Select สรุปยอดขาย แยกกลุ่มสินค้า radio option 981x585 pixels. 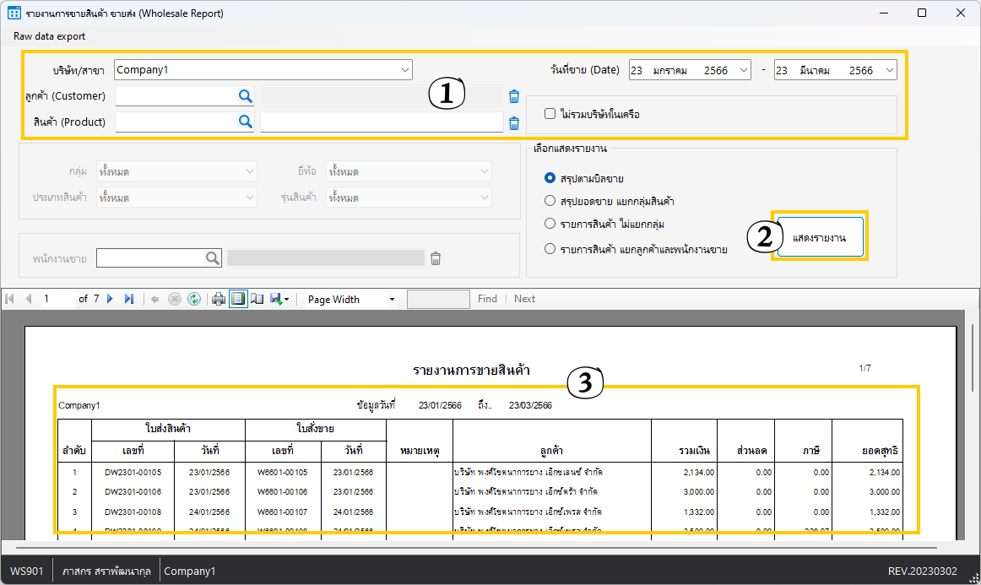pos(550,202)
